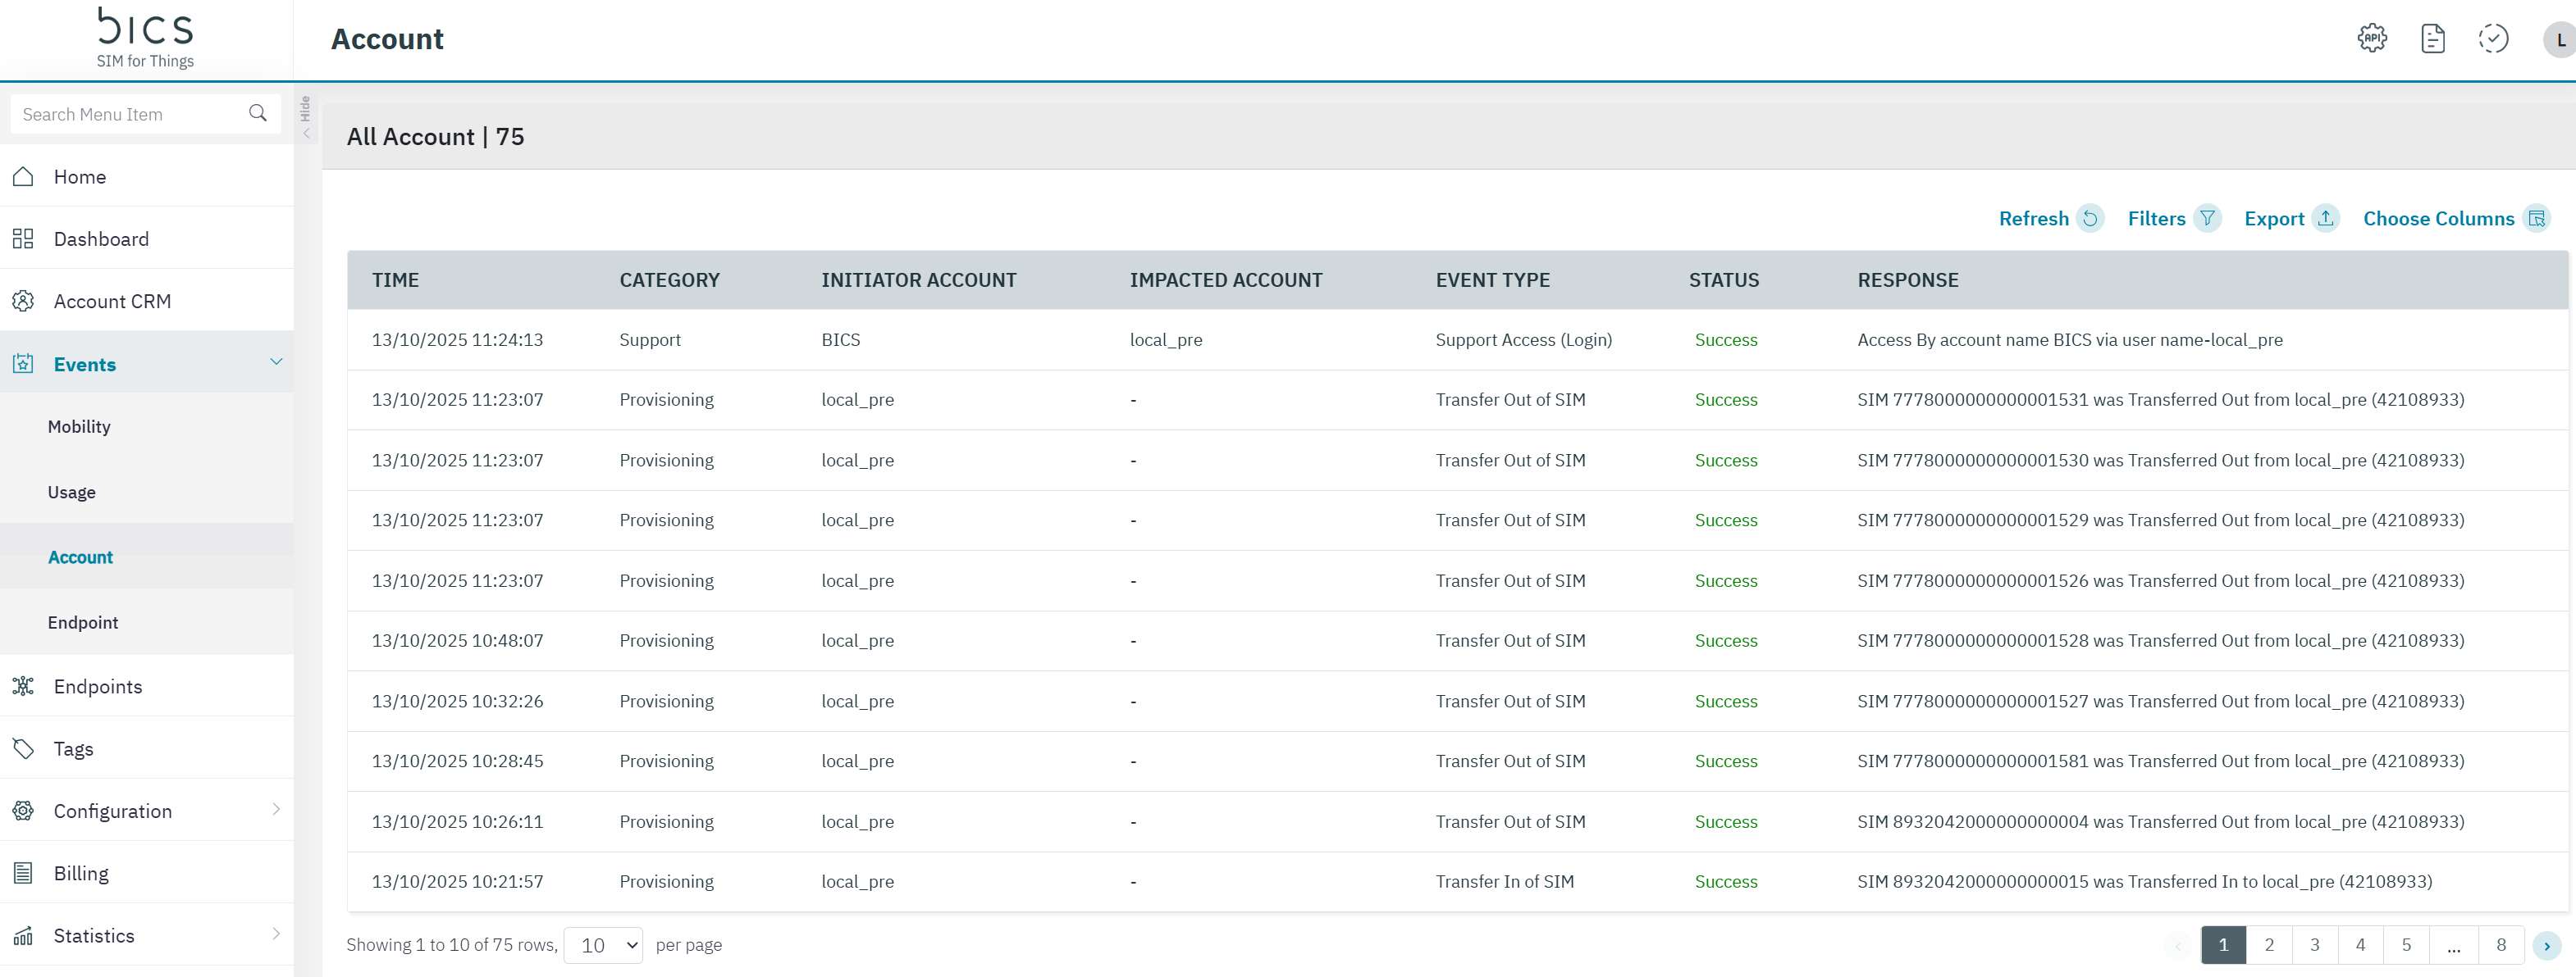Open the Endpoint events submenu item
Image resolution: width=2576 pixels, height=977 pixels.
click(x=83, y=622)
